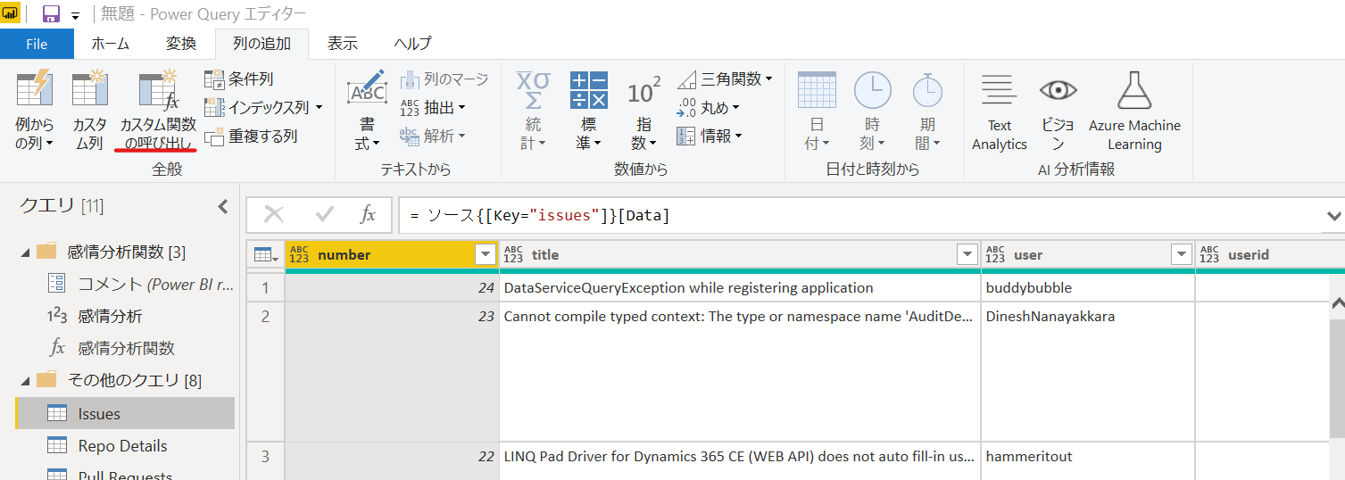Collapse the クエリ pane with the chevron
Viewport: 1345px width, 480px height.
point(222,207)
